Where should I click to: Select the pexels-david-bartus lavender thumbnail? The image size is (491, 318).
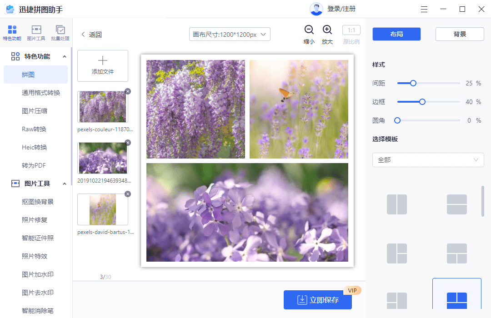point(103,209)
